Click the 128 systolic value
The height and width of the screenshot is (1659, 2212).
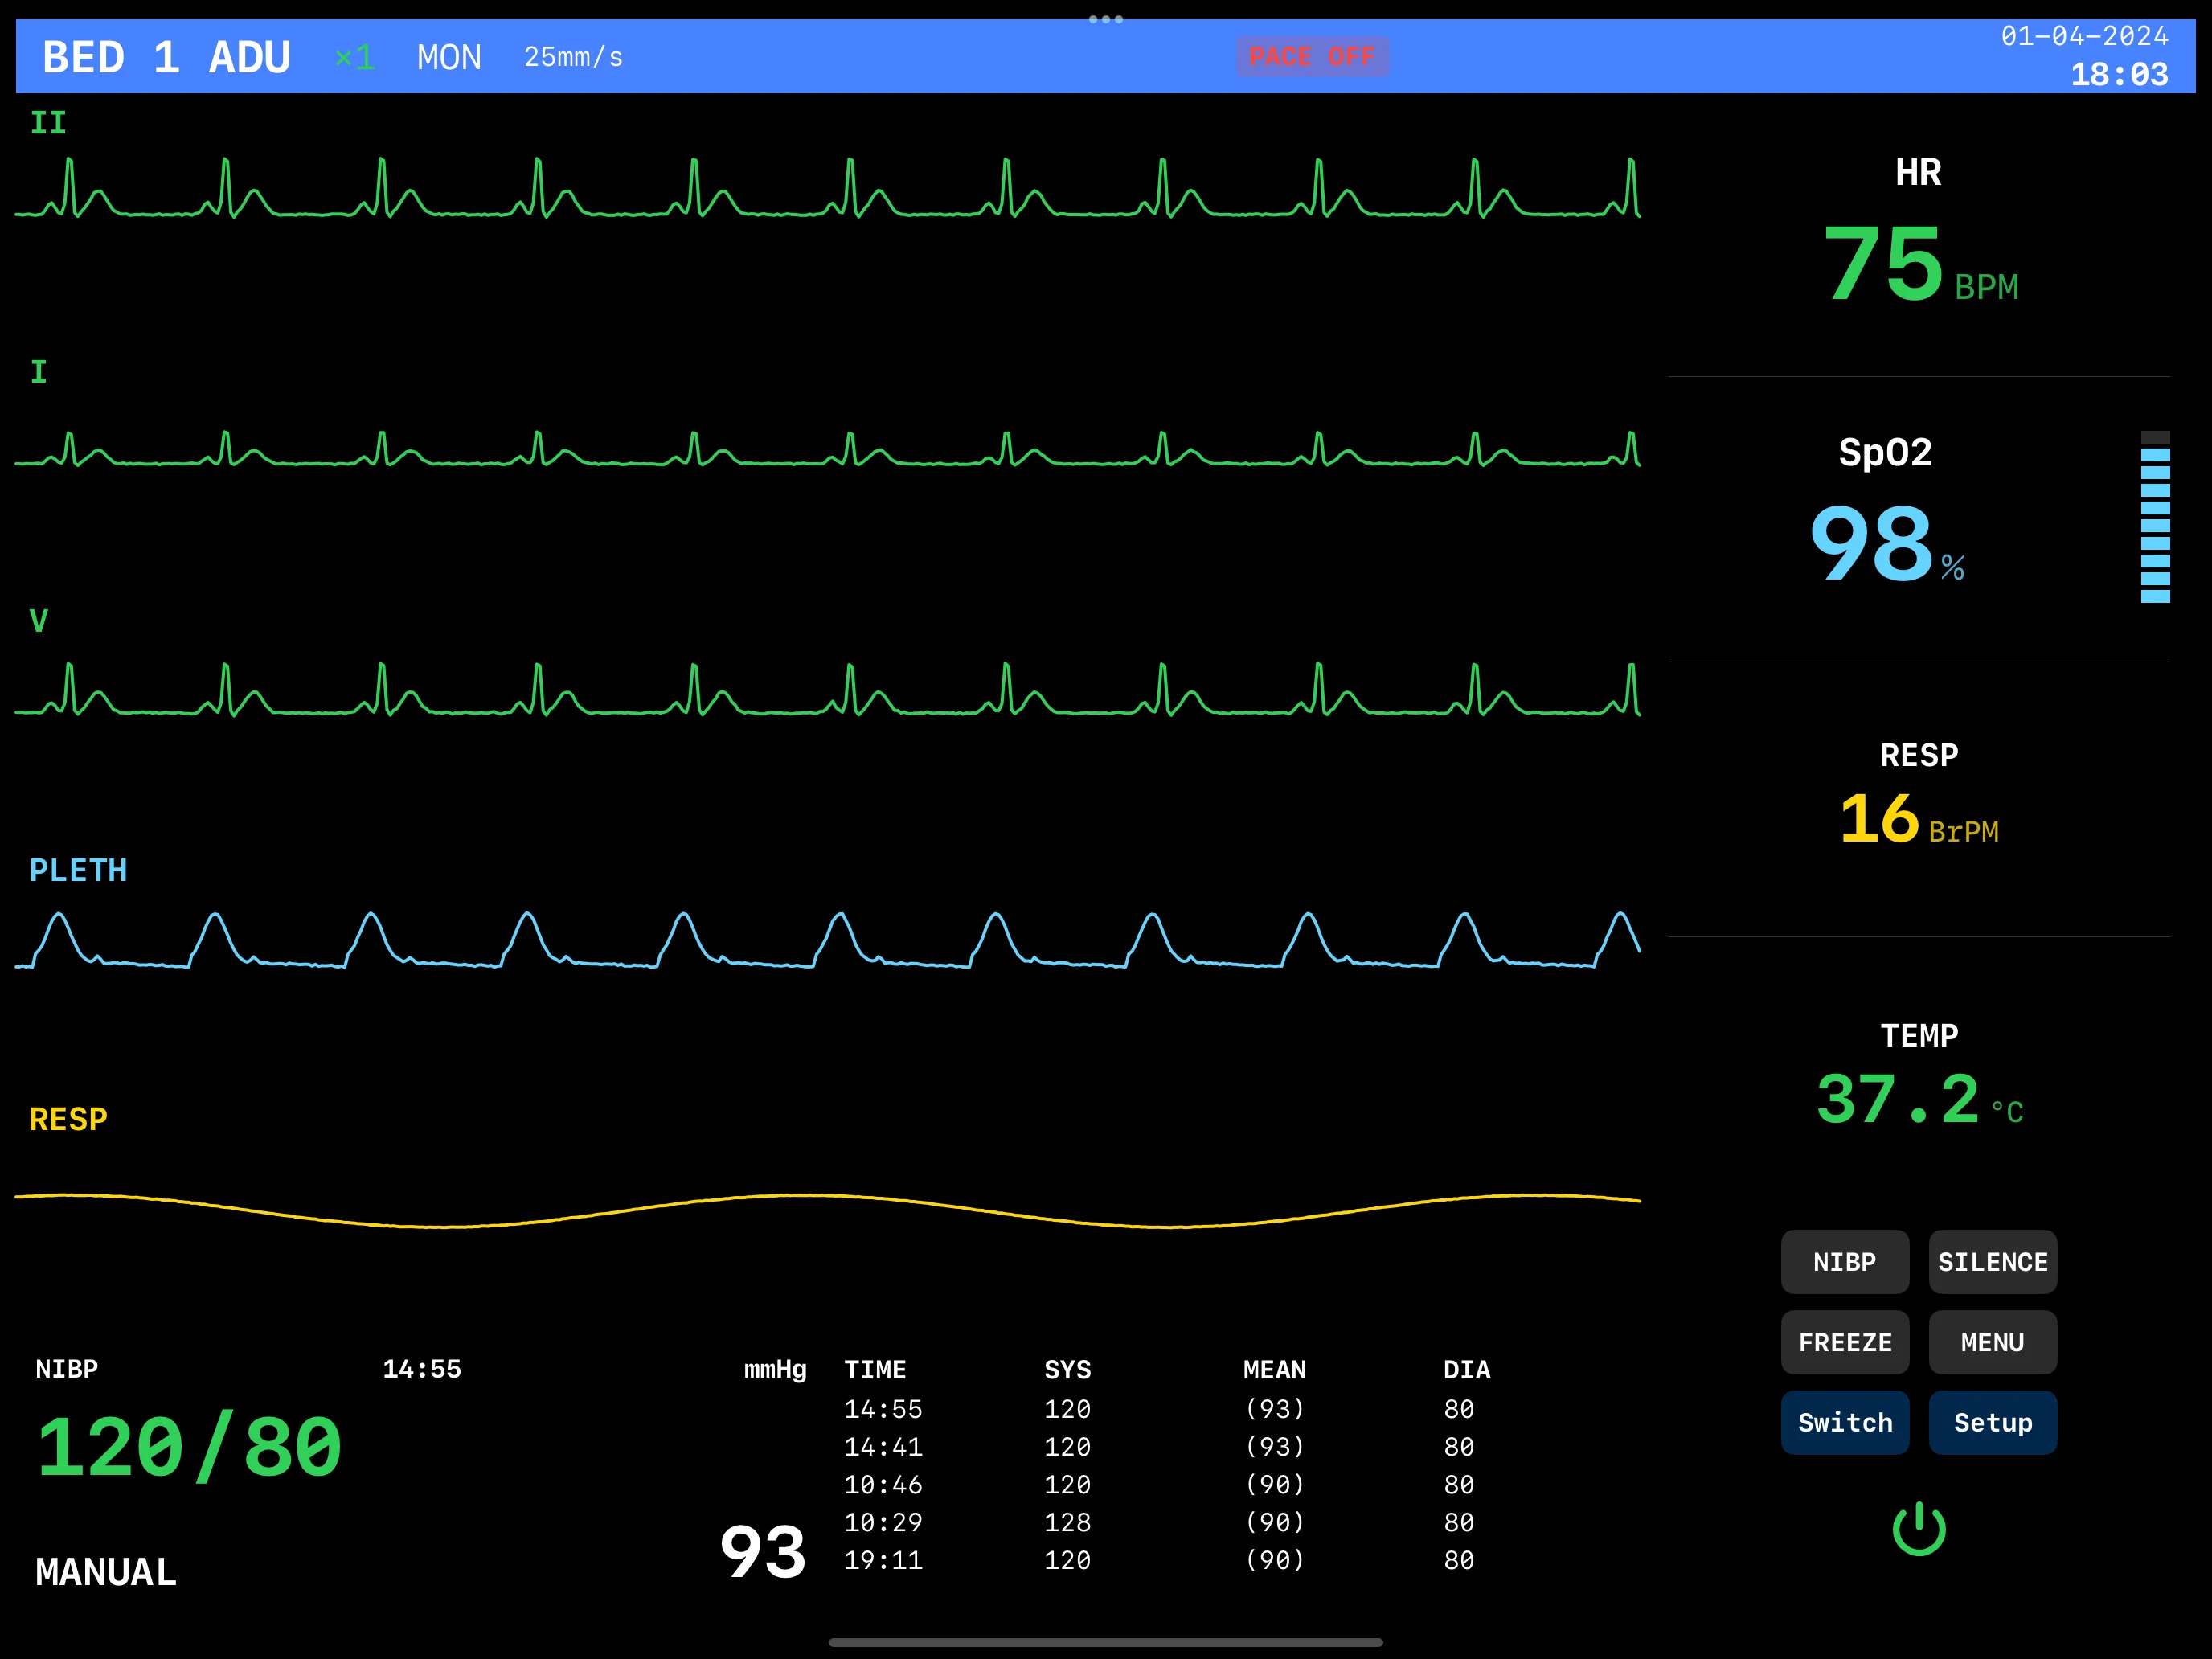point(1067,1522)
